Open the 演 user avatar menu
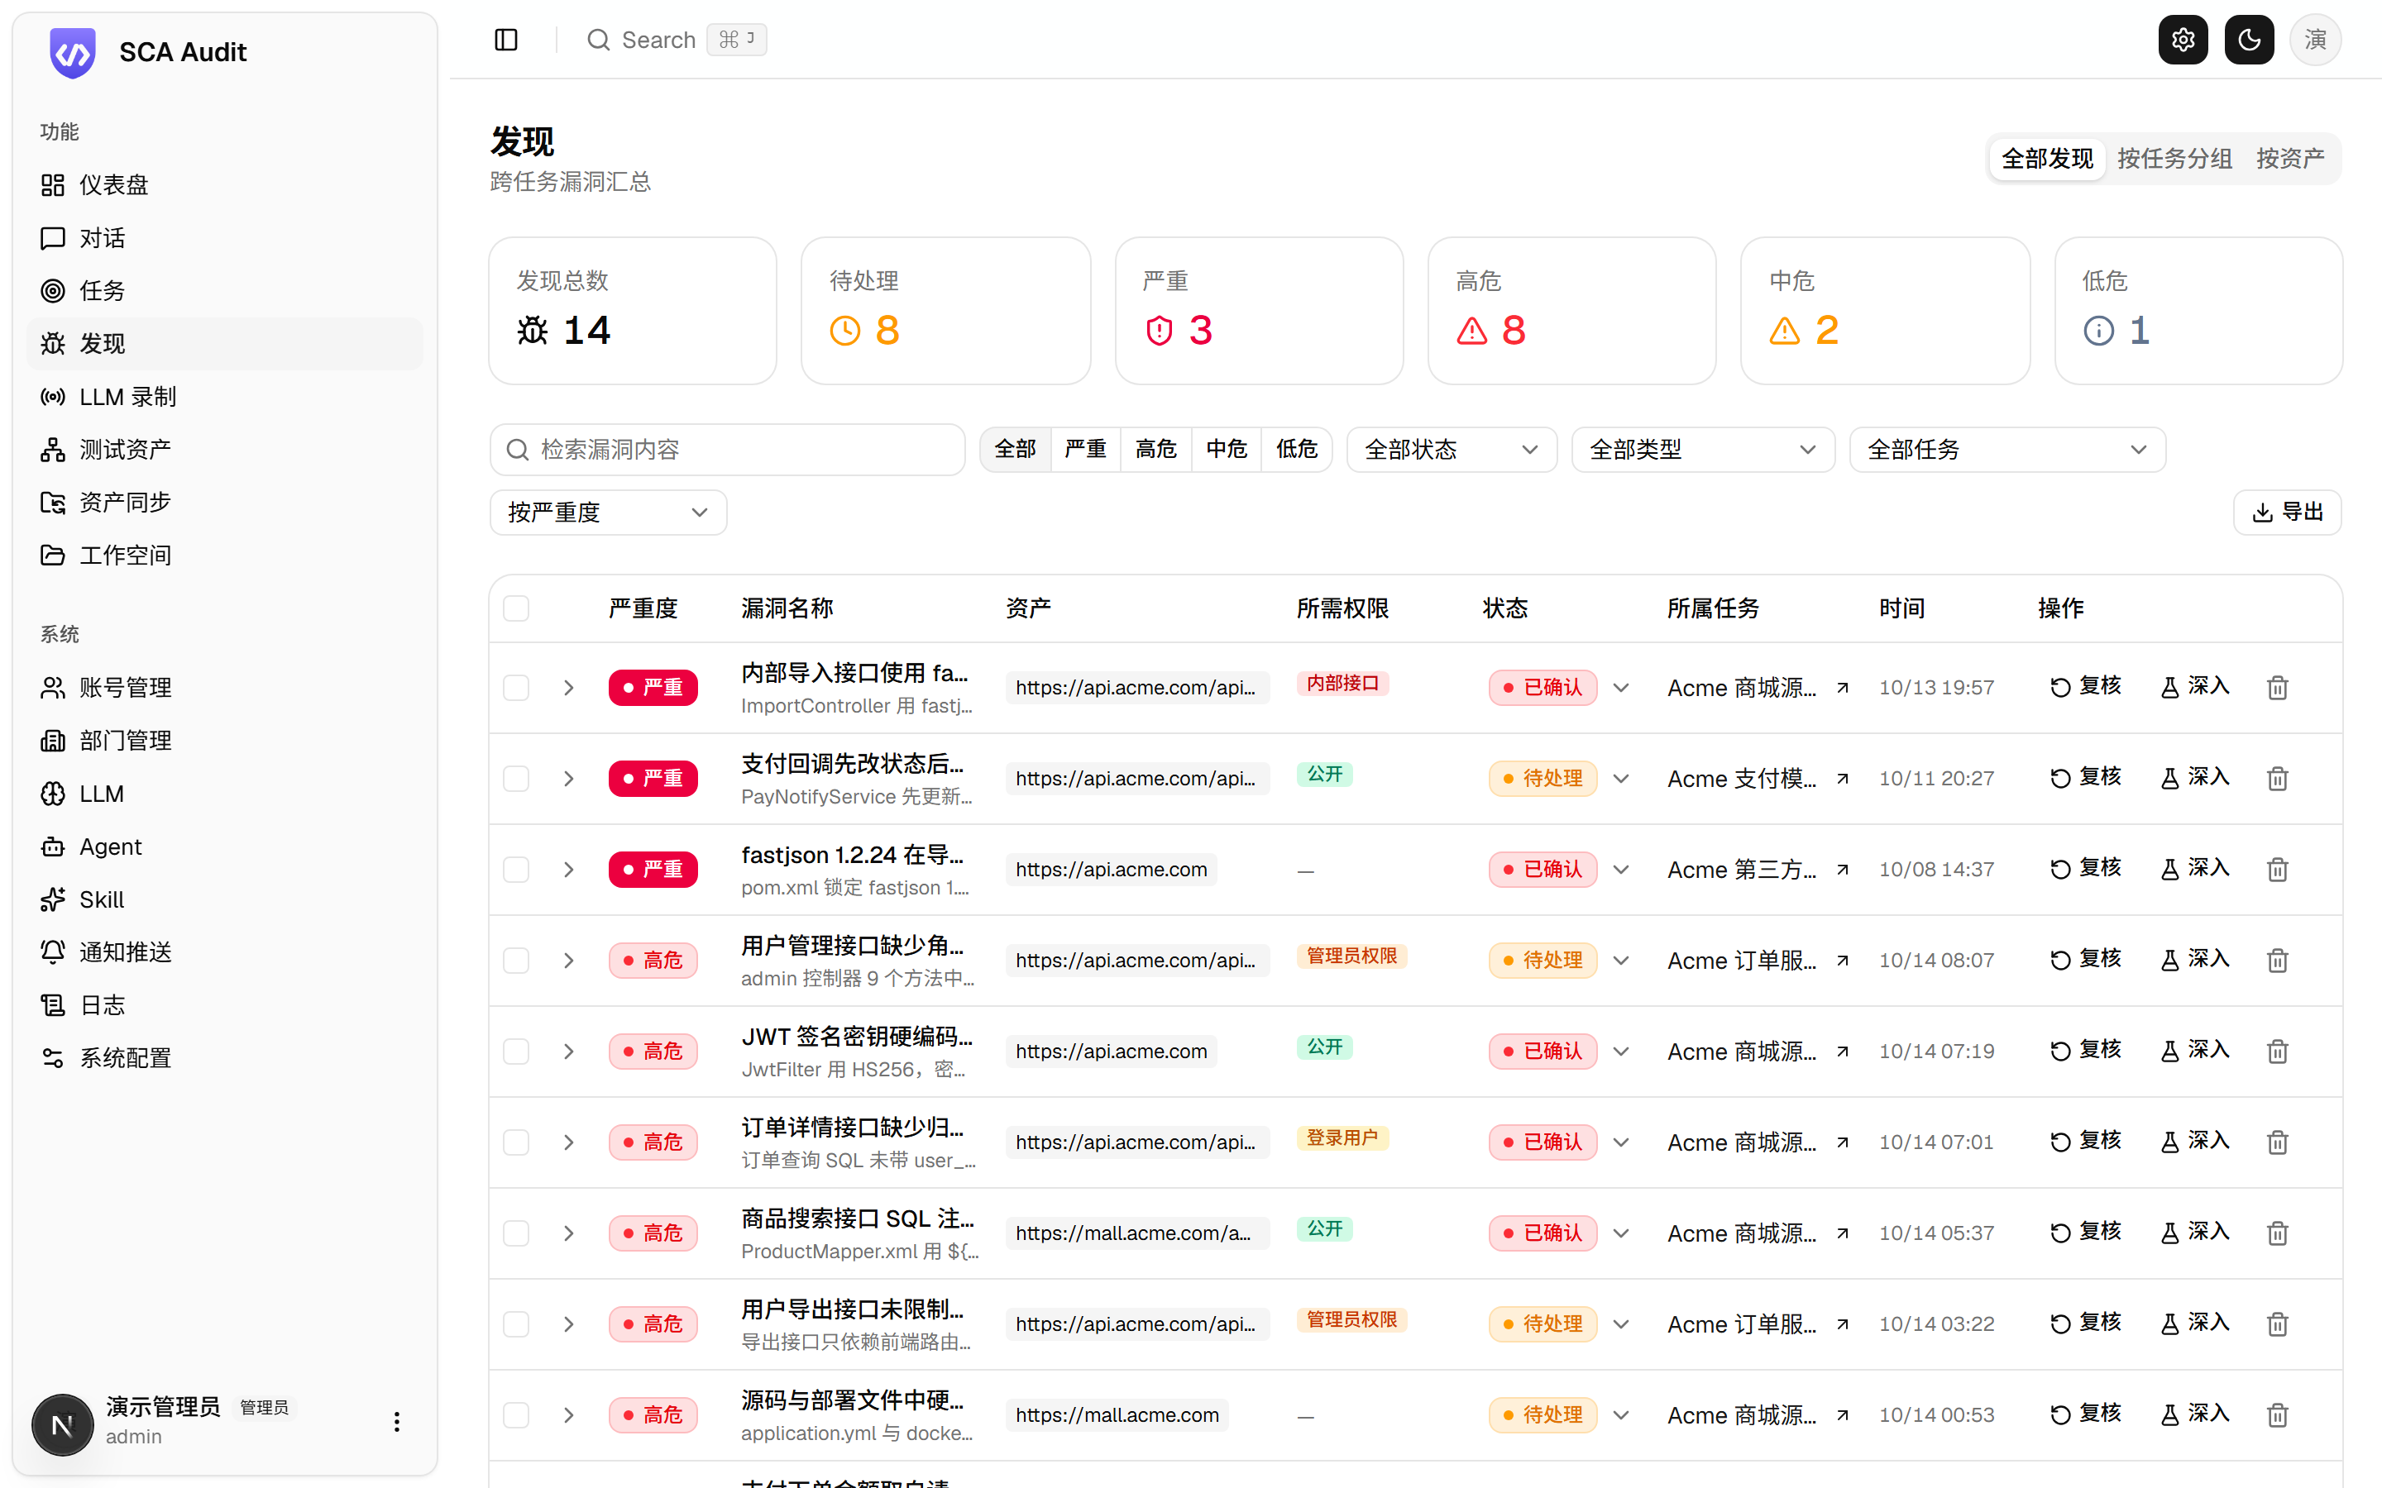Viewport: 2382px width, 1488px height. click(x=2315, y=40)
